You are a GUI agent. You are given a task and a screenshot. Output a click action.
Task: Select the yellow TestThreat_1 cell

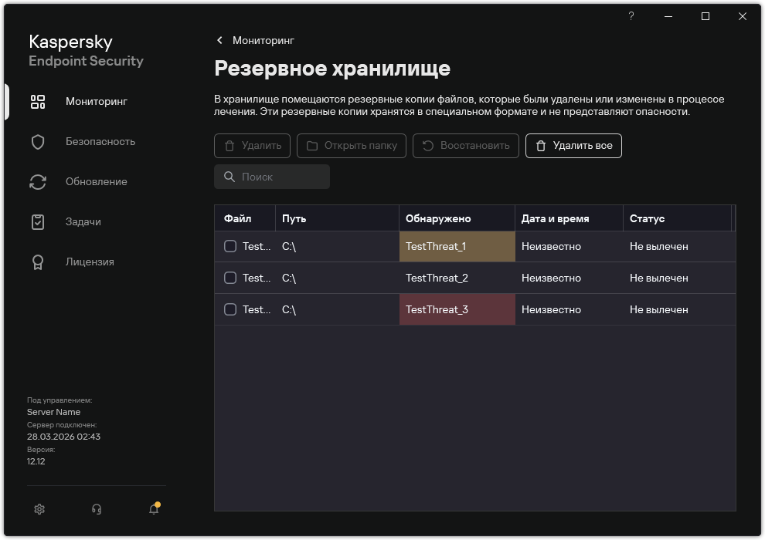[457, 246]
